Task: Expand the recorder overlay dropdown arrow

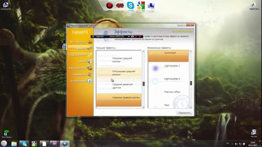Action: pyautogui.click(x=129, y=36)
